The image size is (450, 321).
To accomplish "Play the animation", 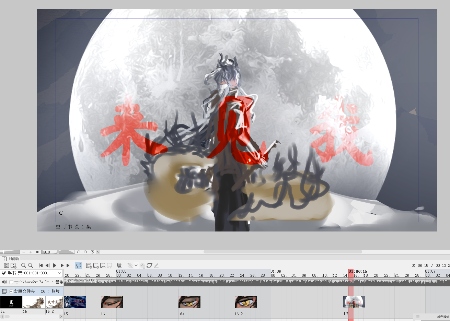I will (x=55, y=265).
